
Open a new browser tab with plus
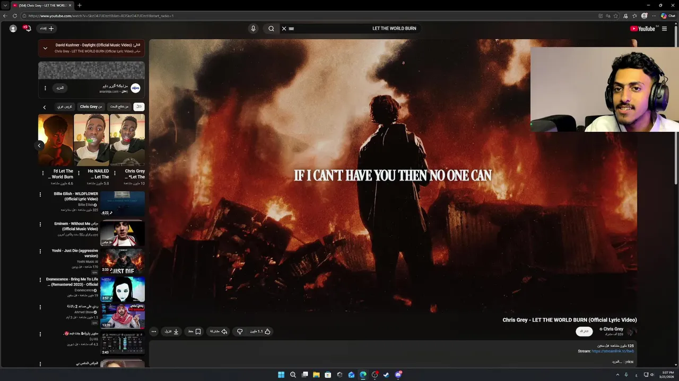click(80, 5)
